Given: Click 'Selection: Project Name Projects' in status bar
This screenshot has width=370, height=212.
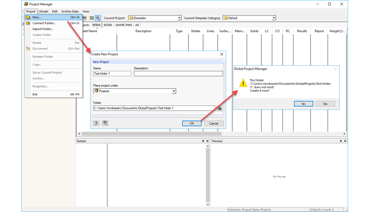Looking at the screenshot, I should 268,210.
